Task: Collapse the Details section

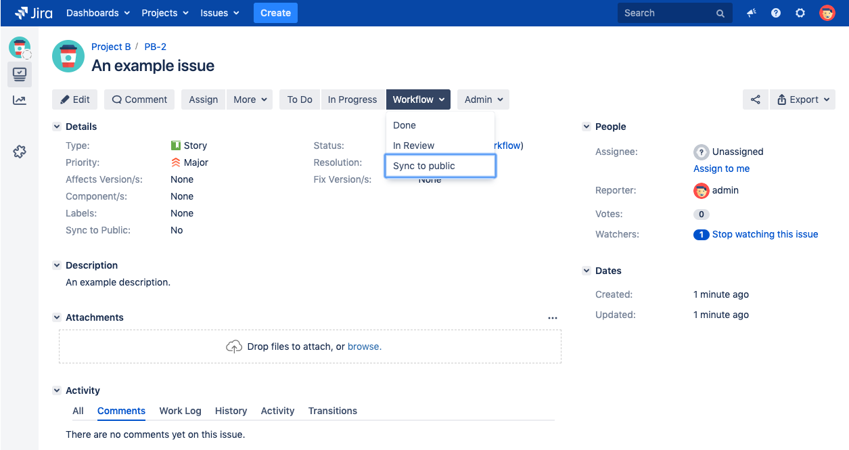Action: pos(57,127)
